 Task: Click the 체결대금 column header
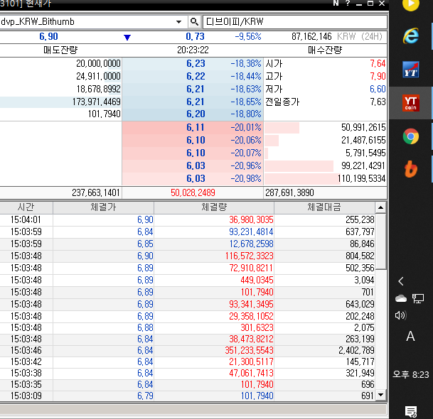324,207
